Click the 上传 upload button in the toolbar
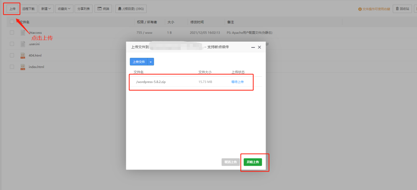The height and width of the screenshot is (190, 417). [12, 9]
